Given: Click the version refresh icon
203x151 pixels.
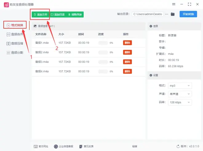Looking at the screenshot, I should tap(178, 146).
